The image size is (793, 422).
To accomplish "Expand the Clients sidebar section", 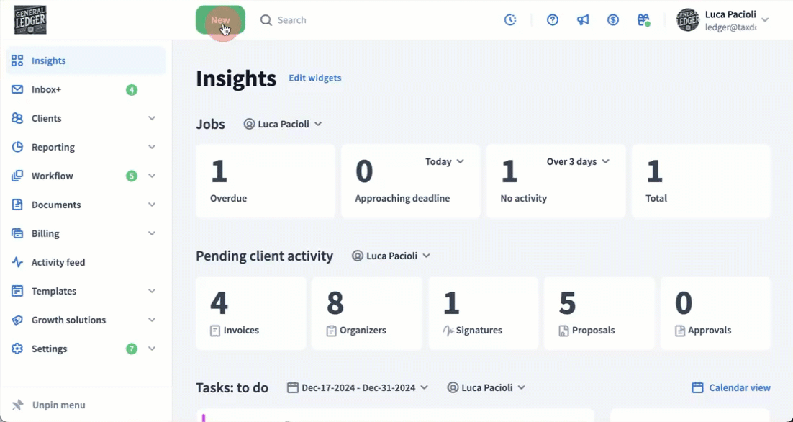I will [152, 118].
